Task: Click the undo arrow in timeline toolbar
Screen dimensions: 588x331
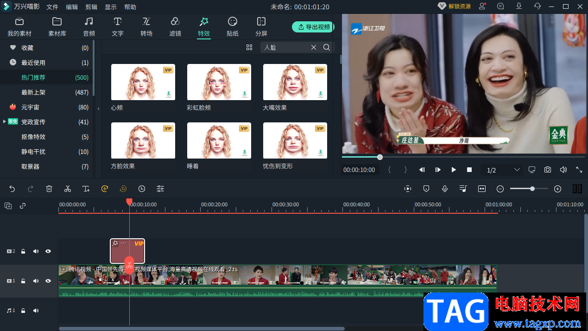Action: tap(12, 189)
